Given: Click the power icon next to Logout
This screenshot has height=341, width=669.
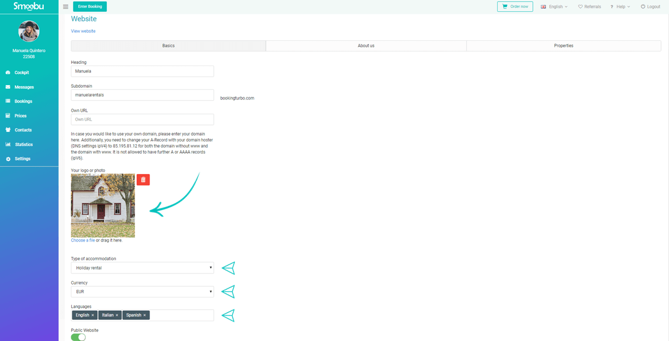Looking at the screenshot, I should pyautogui.click(x=643, y=7).
